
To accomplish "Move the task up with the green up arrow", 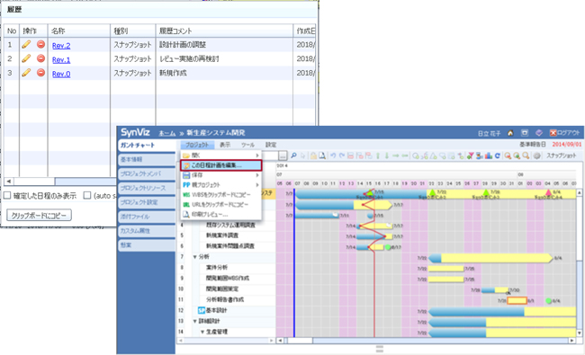I will 378,155.
